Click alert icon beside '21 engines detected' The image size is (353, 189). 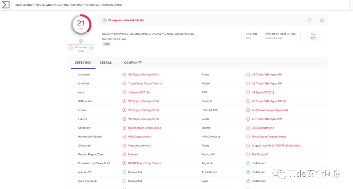click(x=105, y=20)
